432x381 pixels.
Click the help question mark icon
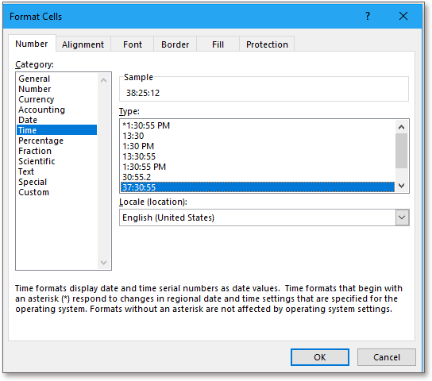[x=368, y=16]
